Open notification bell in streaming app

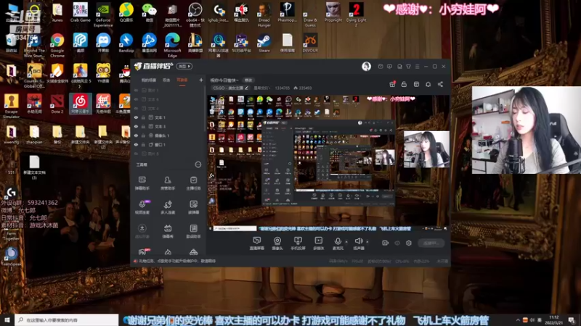(x=428, y=84)
